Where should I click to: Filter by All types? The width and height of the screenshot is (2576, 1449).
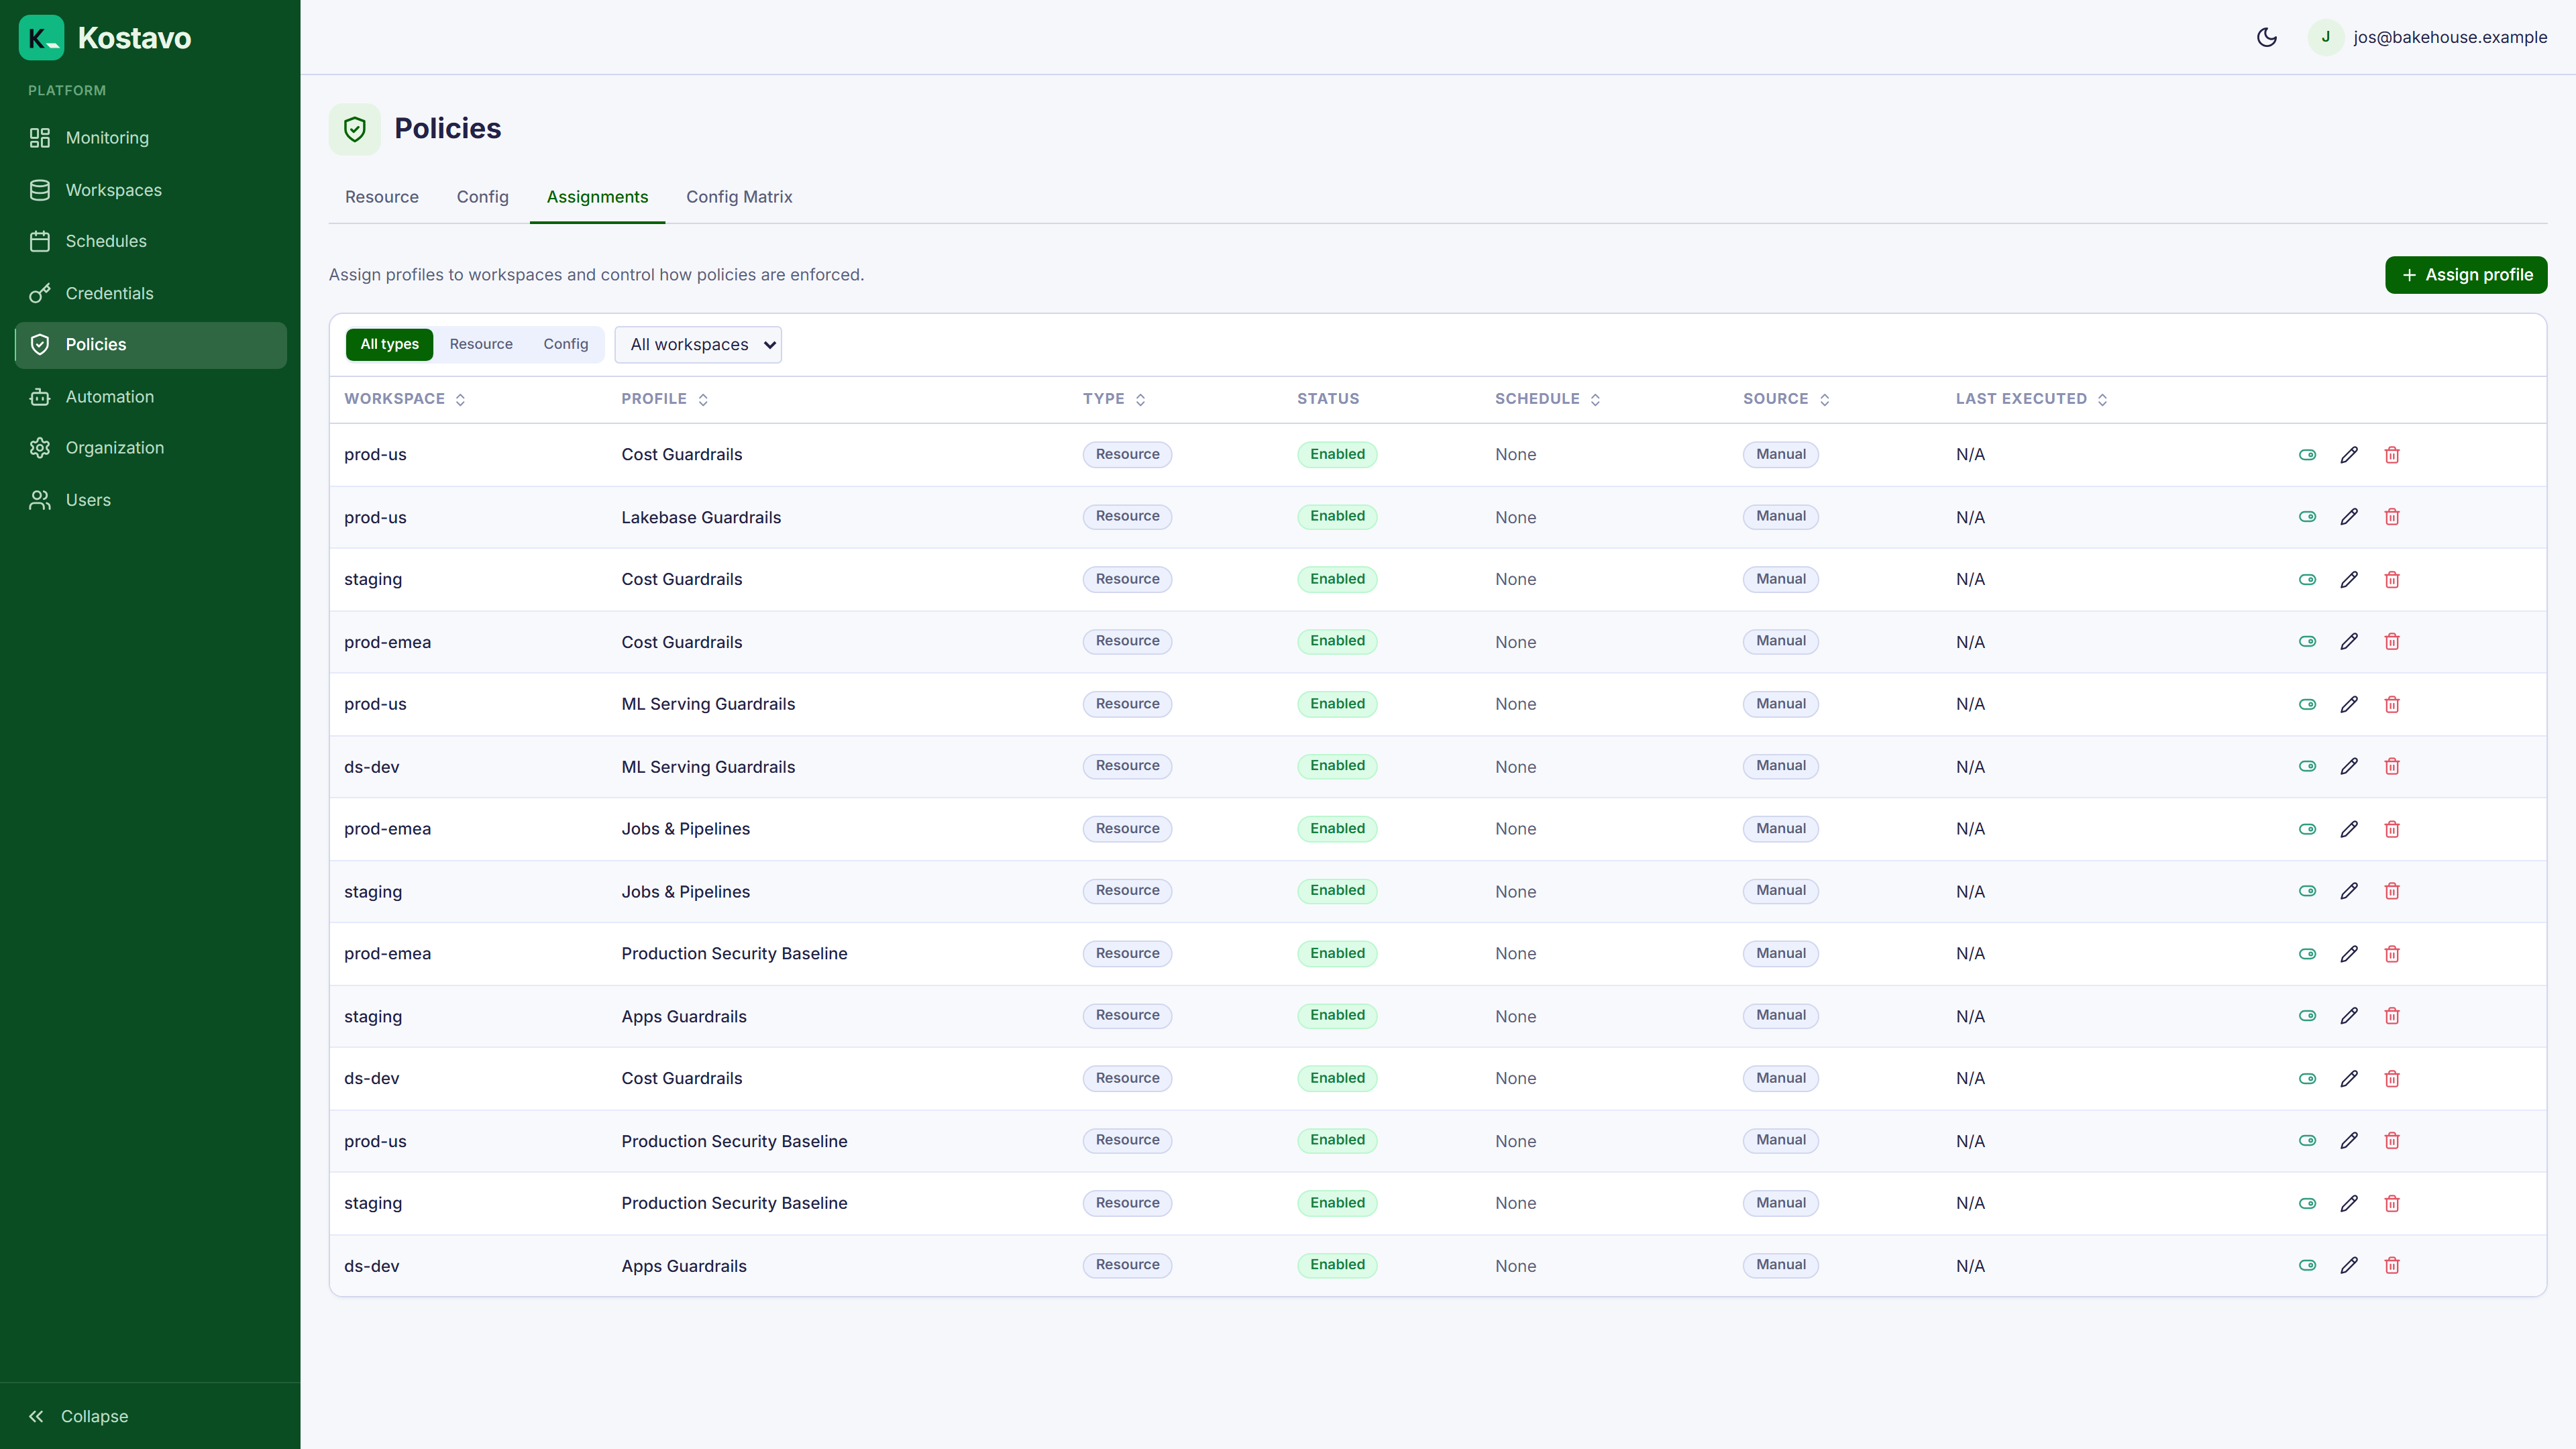click(389, 344)
